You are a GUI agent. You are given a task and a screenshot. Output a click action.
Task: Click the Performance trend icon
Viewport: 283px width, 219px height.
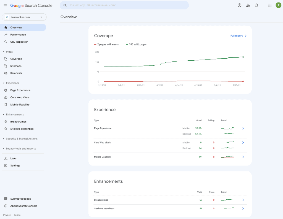tap(6, 35)
